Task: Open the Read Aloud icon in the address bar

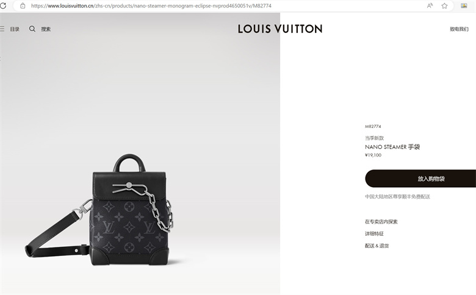Action: point(430,5)
